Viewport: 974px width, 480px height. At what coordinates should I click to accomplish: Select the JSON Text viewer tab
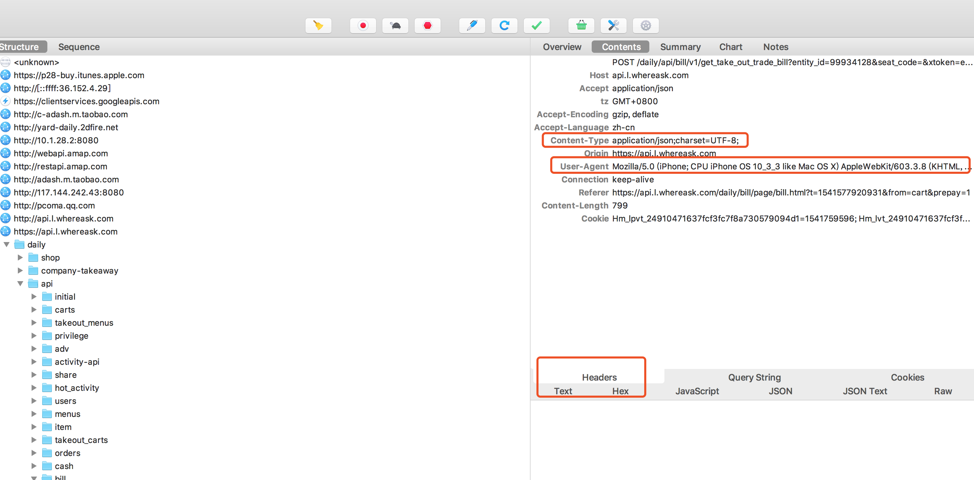click(x=865, y=391)
